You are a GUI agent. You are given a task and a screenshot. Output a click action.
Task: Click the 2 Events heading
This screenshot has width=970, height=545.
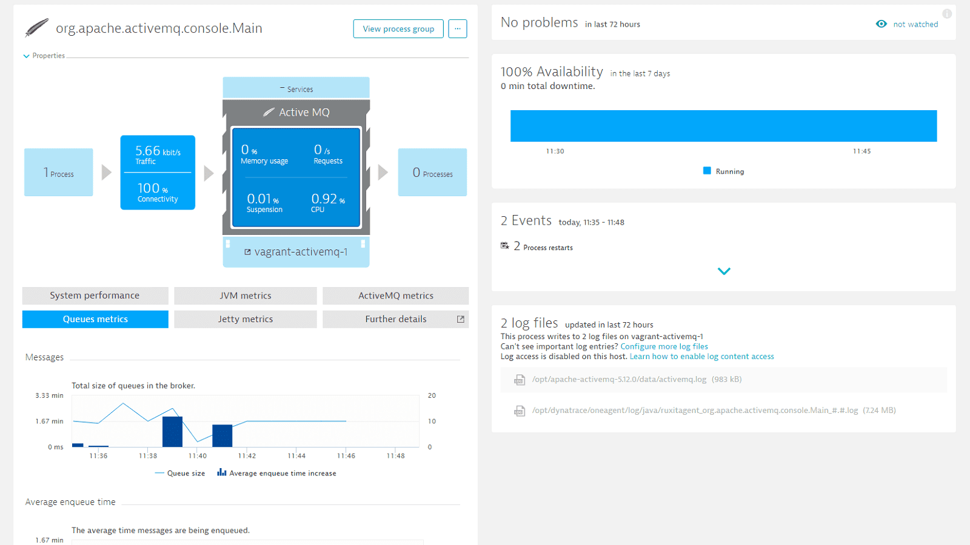pyautogui.click(x=526, y=220)
